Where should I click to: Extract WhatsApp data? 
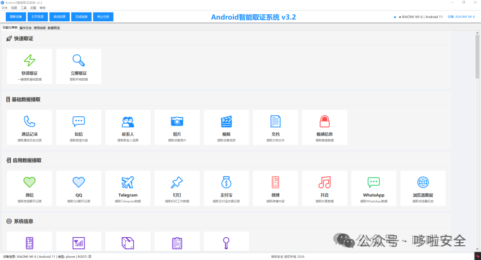point(374,188)
